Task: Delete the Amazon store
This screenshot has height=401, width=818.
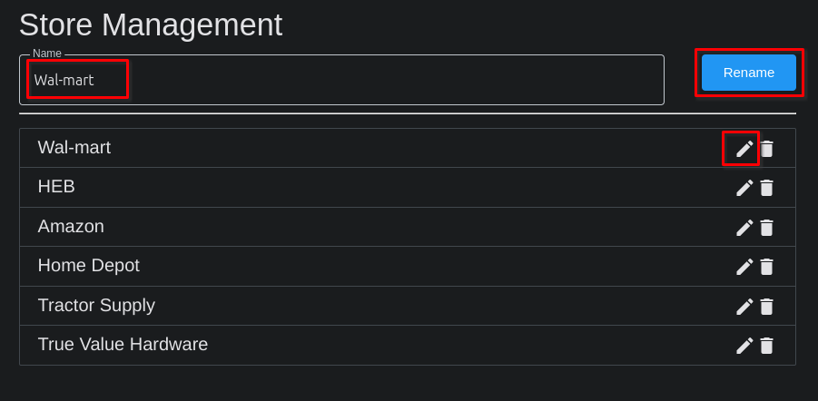Action: [767, 228]
